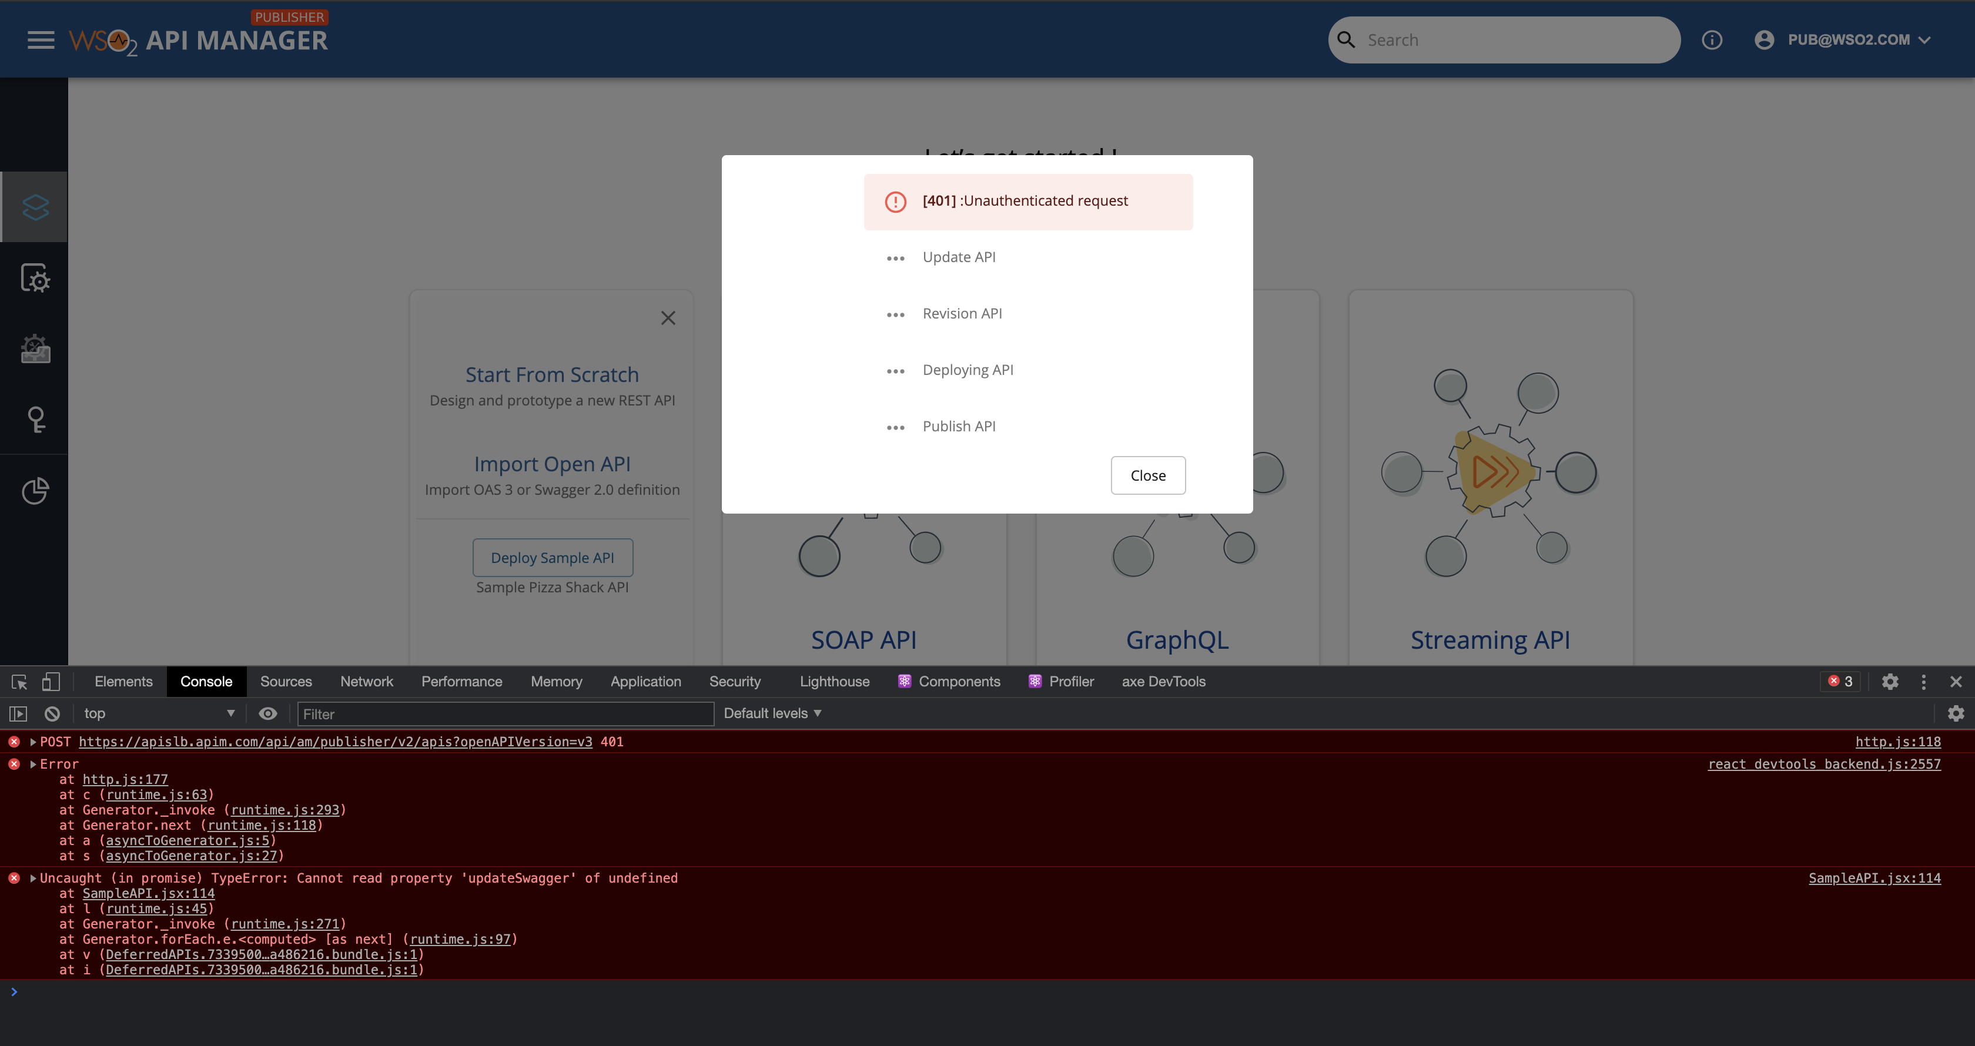Switch to the Network tab in DevTools
Screen dimensions: 1975x1046
[x=366, y=681]
